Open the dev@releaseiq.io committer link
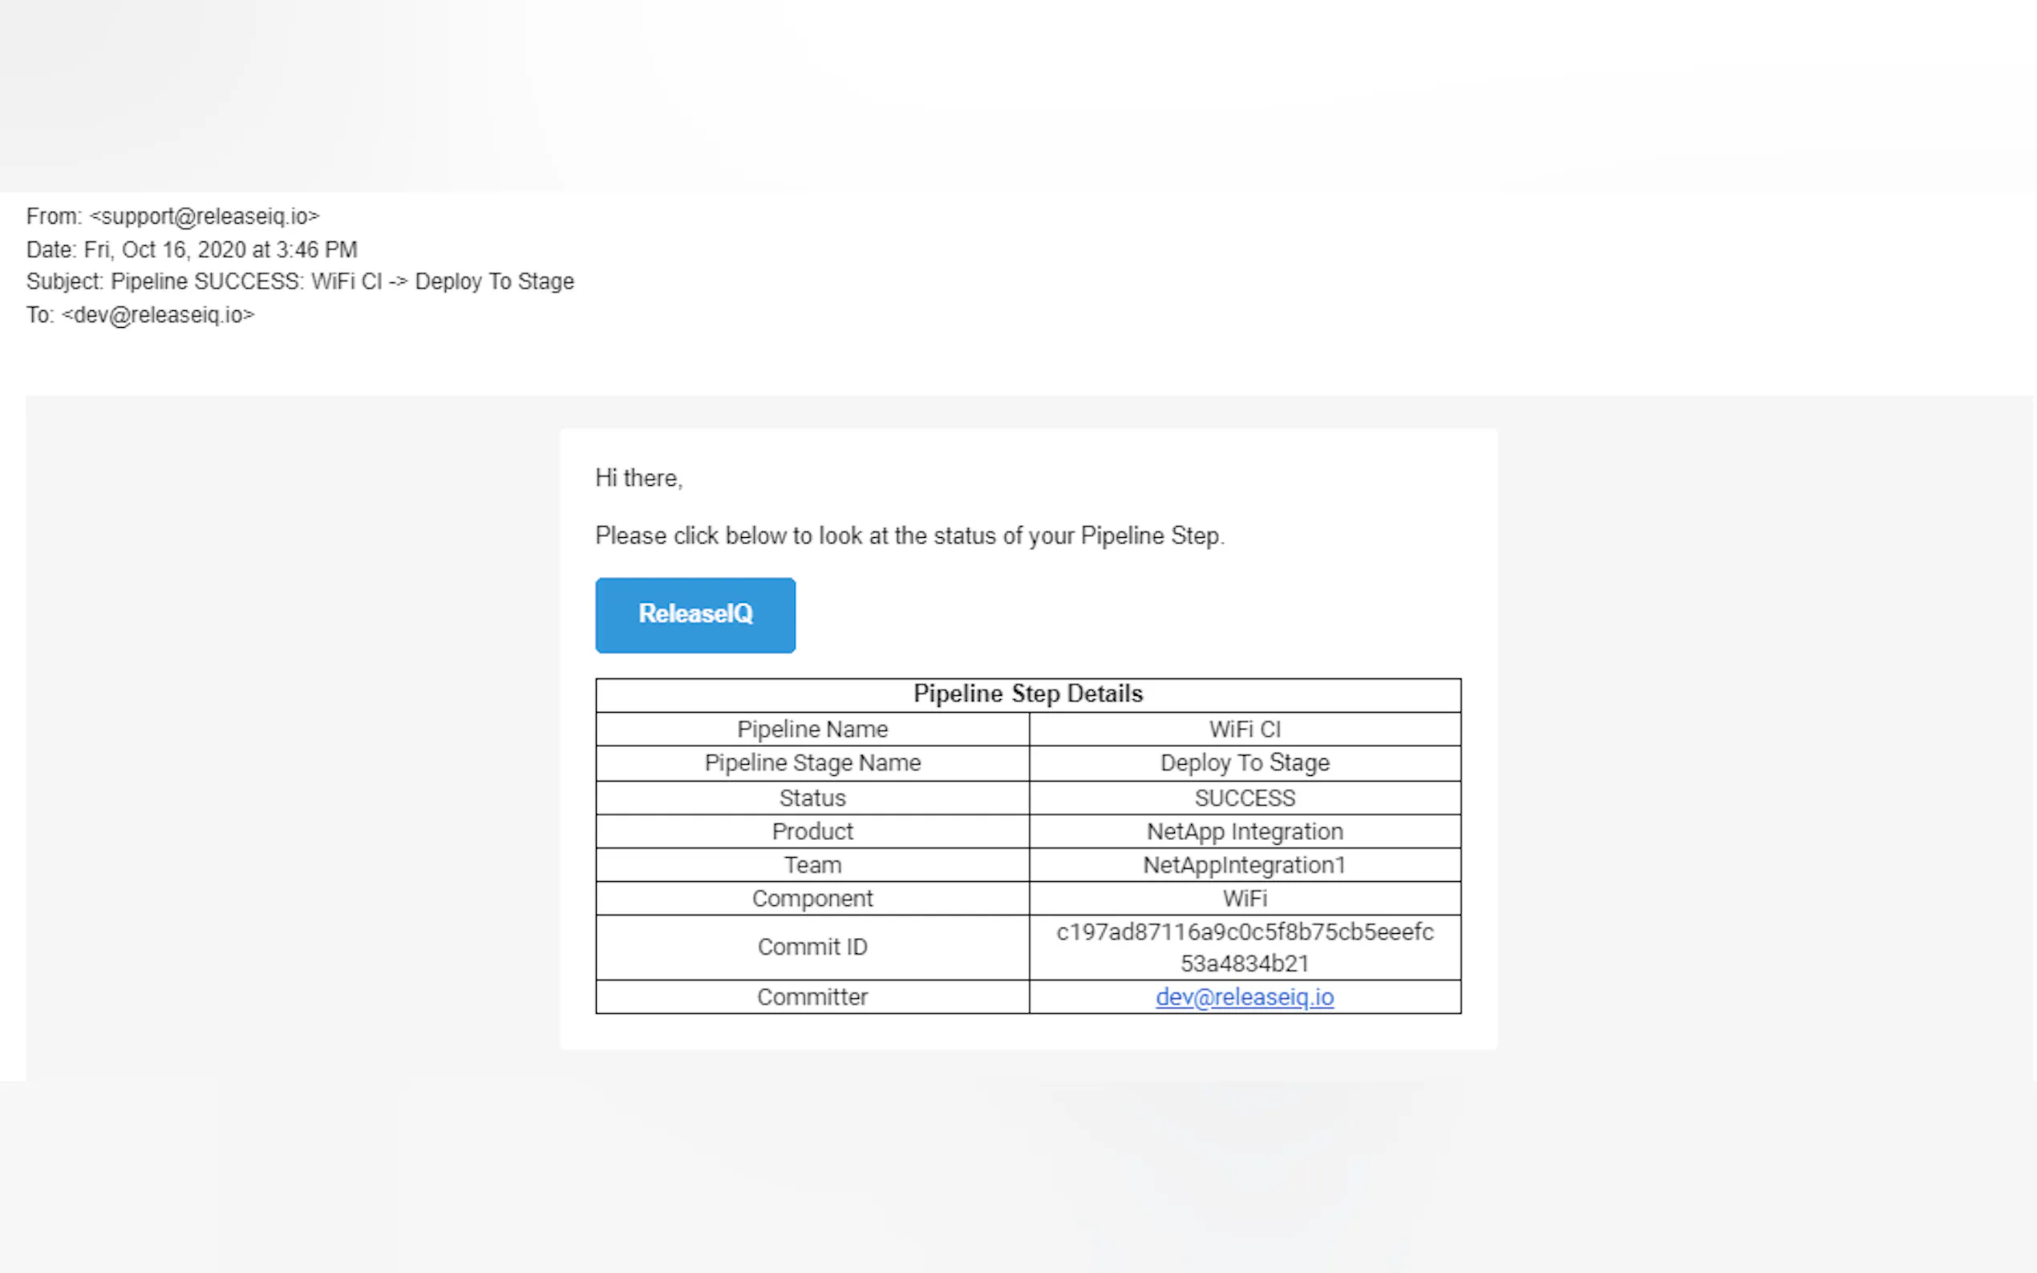Screen dimensions: 2037x1273 pos(1244,997)
